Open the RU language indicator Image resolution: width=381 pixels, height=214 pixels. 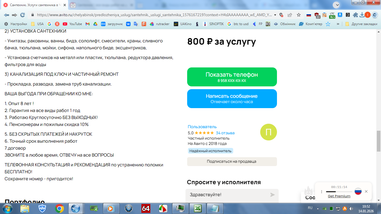310,208
